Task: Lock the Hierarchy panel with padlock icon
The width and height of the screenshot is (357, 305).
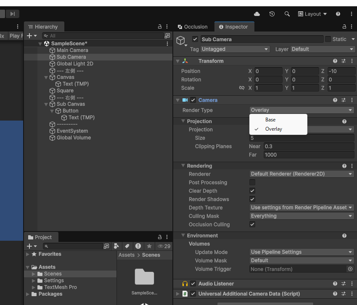Action: pyautogui.click(x=160, y=26)
